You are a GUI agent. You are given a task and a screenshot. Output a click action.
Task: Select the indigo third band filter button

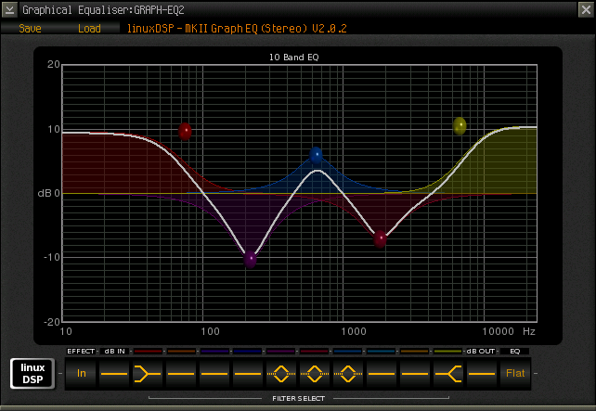tap(214, 374)
